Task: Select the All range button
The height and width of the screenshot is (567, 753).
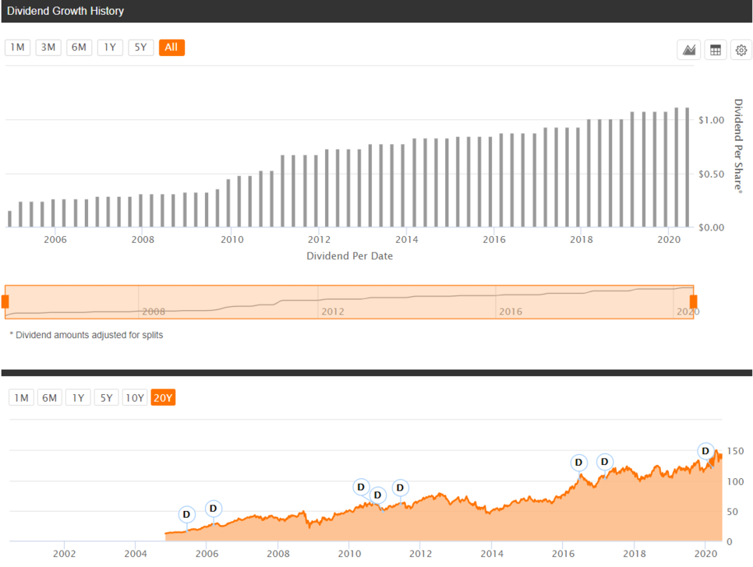Action: point(171,48)
